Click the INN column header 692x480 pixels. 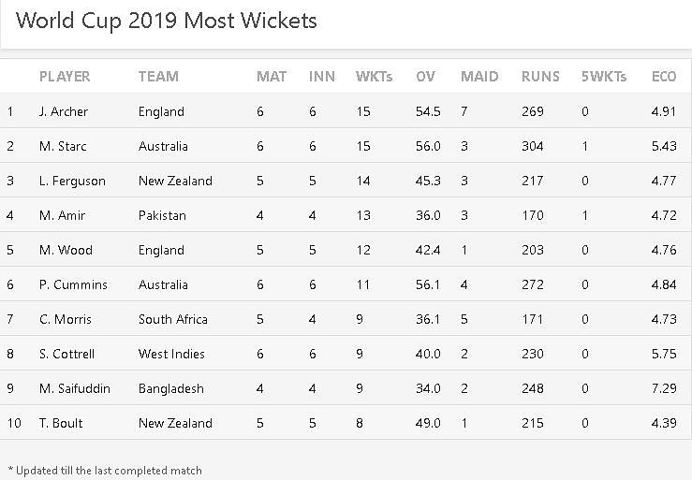(322, 77)
